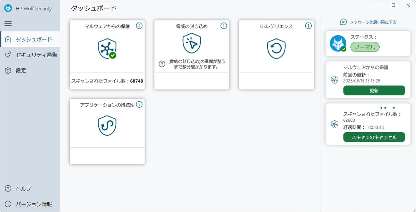The height and width of the screenshot is (212, 416).
Task: Click the HP Wolf Security logo icon
Action: coord(8,8)
